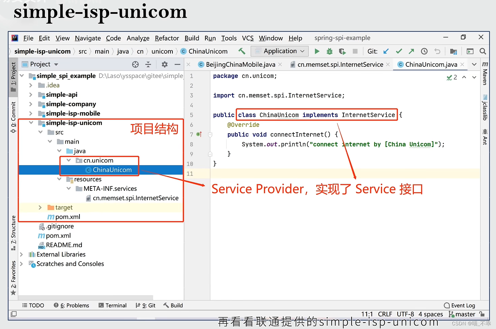Open the Refactor menu
Viewport: 496px width, 329px height.
coord(167,38)
